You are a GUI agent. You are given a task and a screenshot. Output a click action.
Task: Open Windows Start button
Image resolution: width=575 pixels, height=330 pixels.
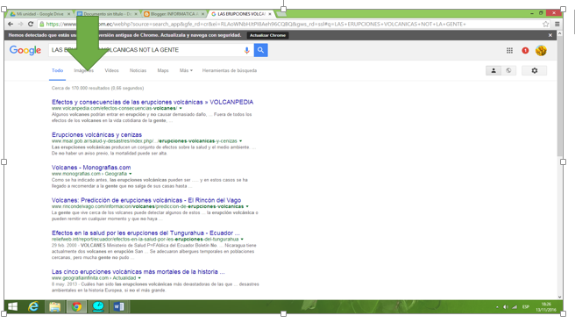coord(13,306)
